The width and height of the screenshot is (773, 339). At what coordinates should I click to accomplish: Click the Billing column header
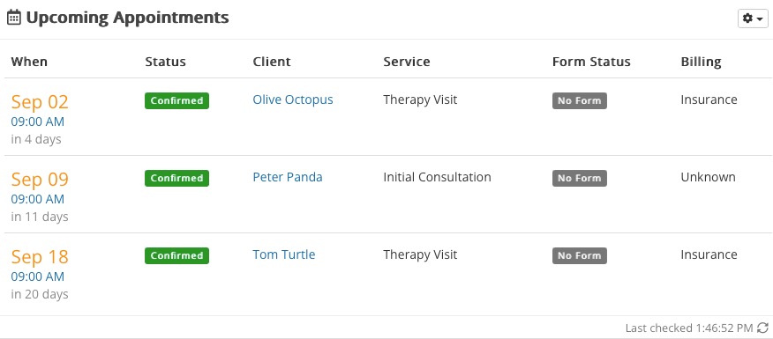click(701, 62)
